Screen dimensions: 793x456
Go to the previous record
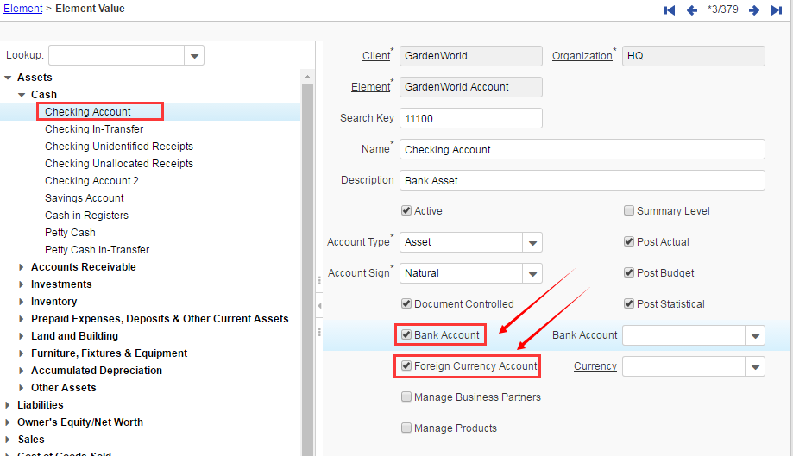pyautogui.click(x=692, y=10)
